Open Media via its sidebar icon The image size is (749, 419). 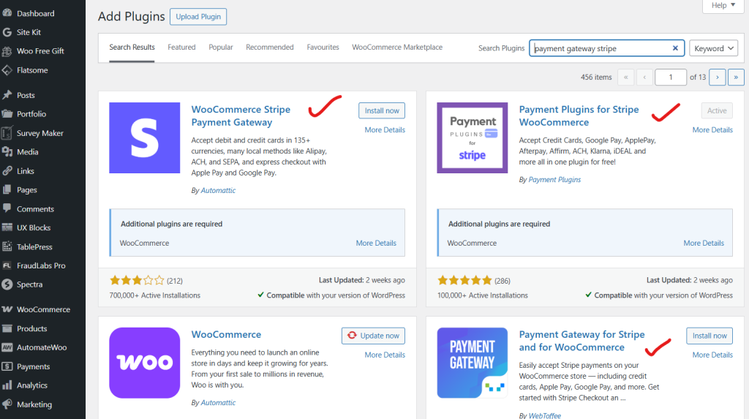(7, 152)
